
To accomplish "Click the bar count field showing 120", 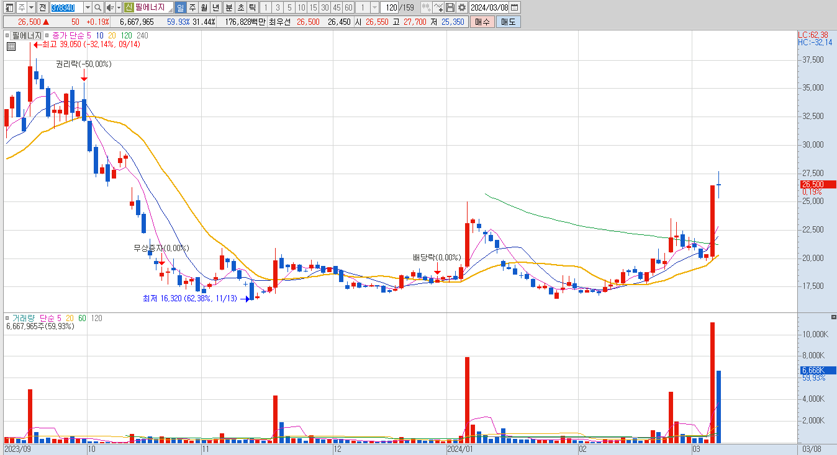I will click(x=389, y=7).
